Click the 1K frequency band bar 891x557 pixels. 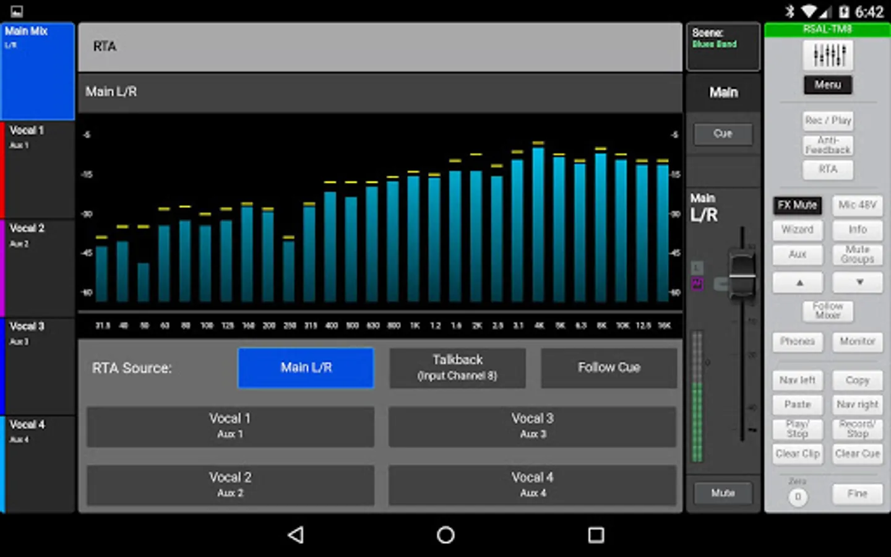(x=413, y=238)
